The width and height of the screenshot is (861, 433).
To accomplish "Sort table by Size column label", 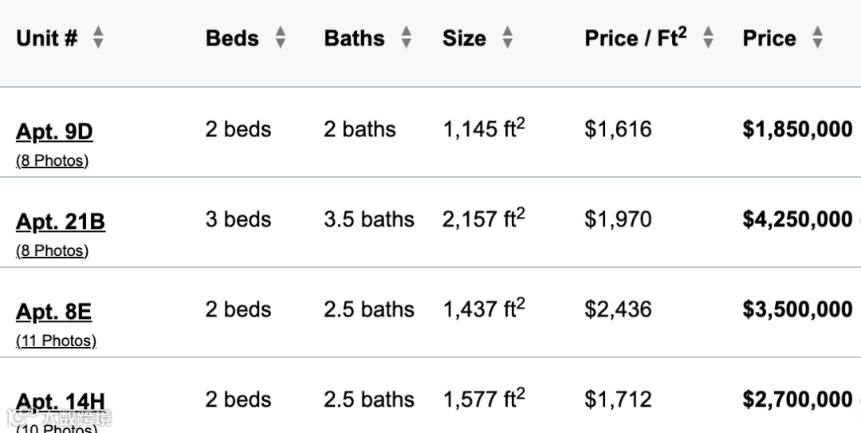I will (464, 38).
